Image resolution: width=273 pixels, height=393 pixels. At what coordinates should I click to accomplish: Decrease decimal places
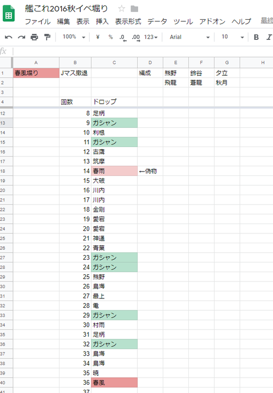123,37
